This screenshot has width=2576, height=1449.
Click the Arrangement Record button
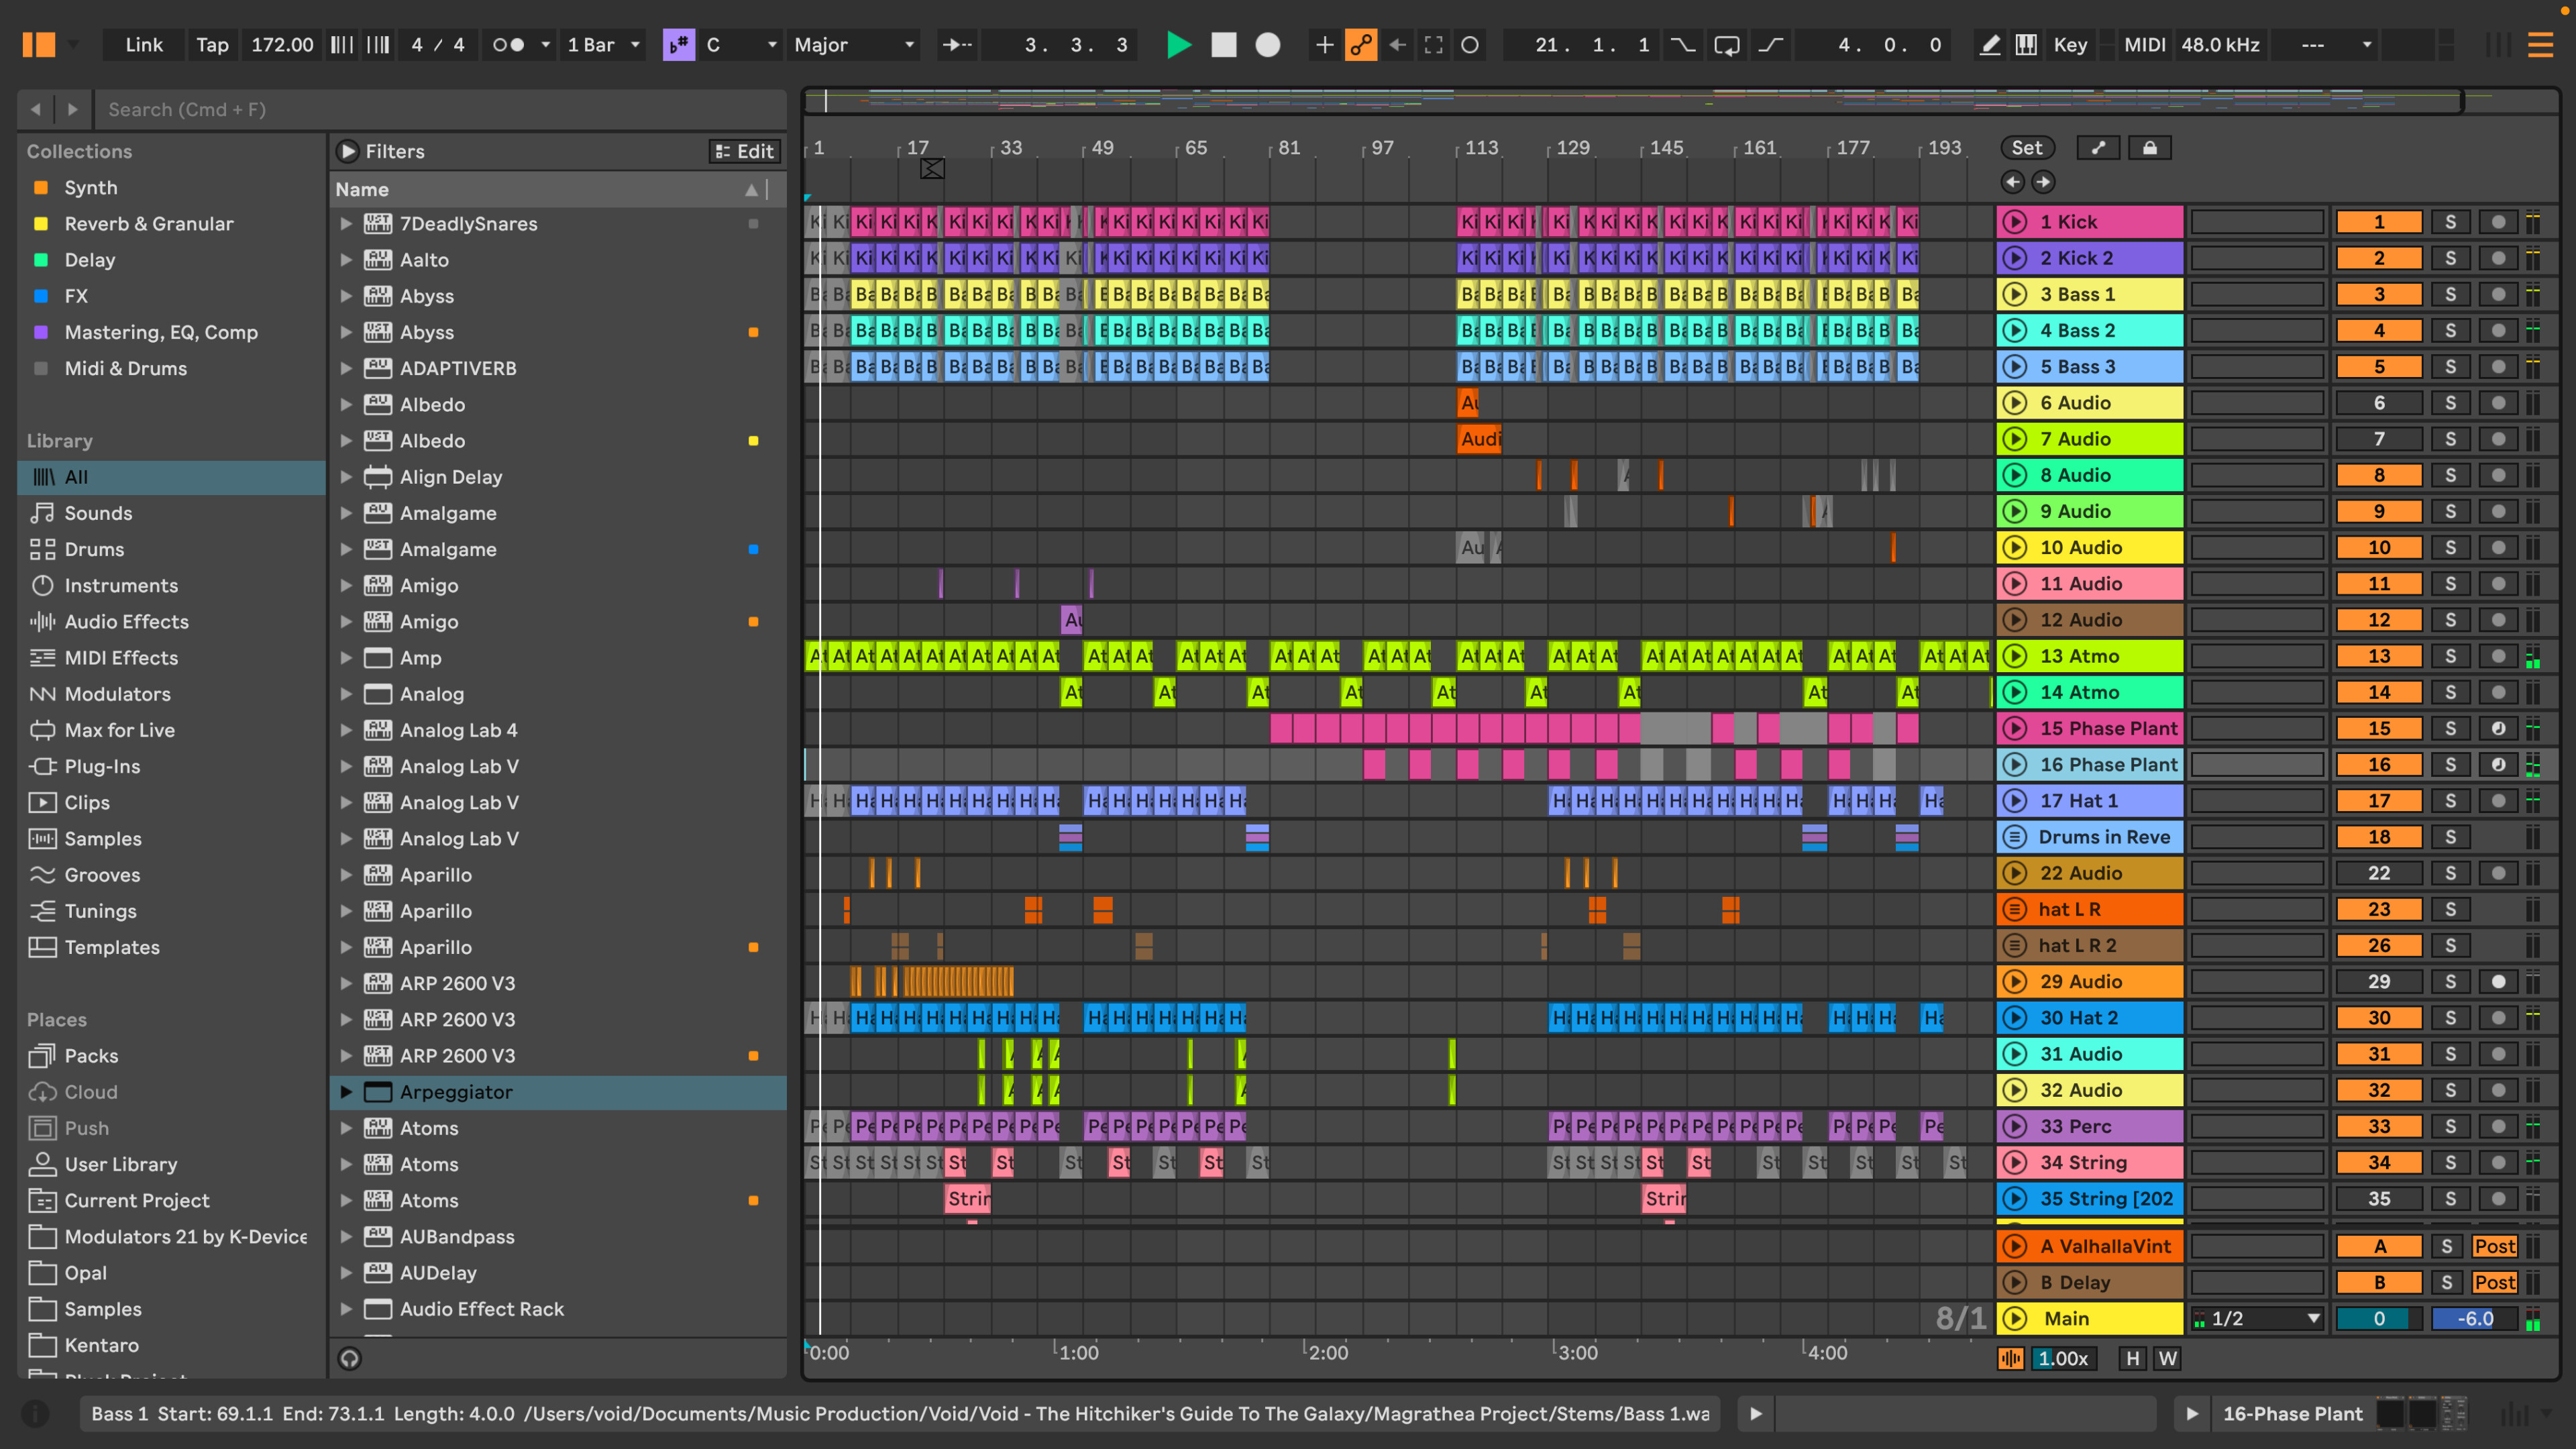tap(1267, 45)
